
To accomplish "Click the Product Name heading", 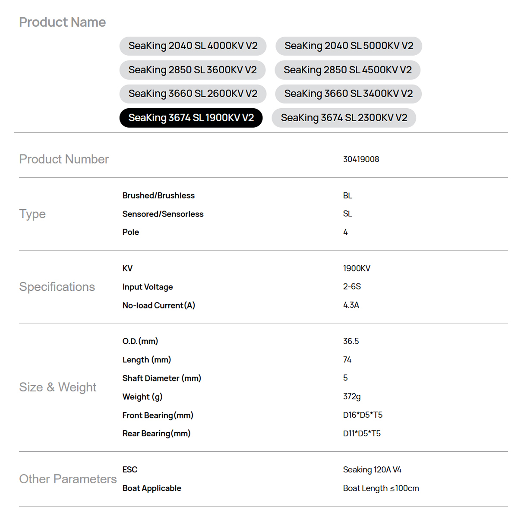I will pos(62,22).
